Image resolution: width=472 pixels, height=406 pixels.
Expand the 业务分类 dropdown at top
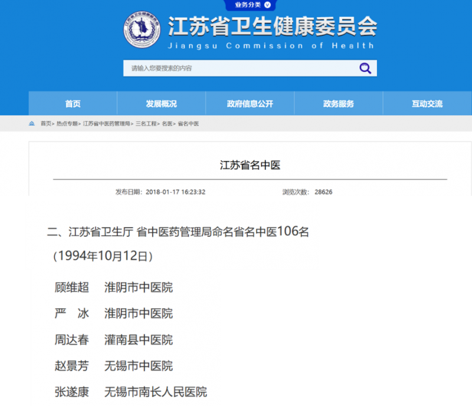(x=250, y=5)
